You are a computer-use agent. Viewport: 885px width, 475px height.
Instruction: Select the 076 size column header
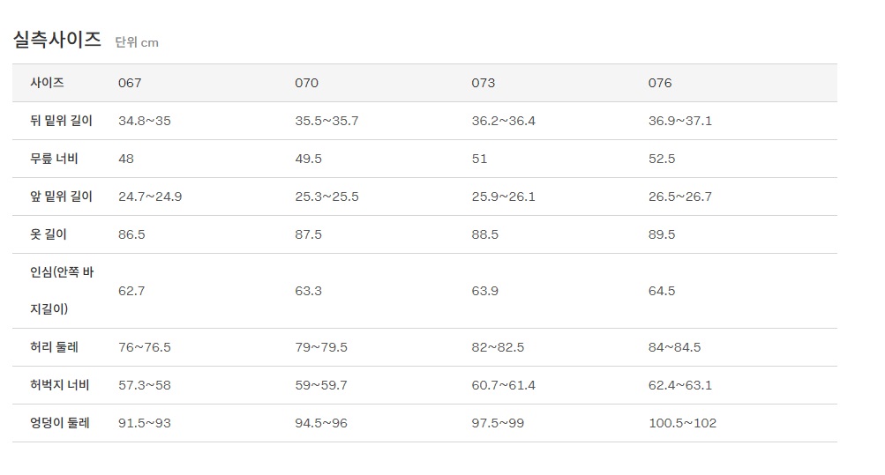point(660,83)
